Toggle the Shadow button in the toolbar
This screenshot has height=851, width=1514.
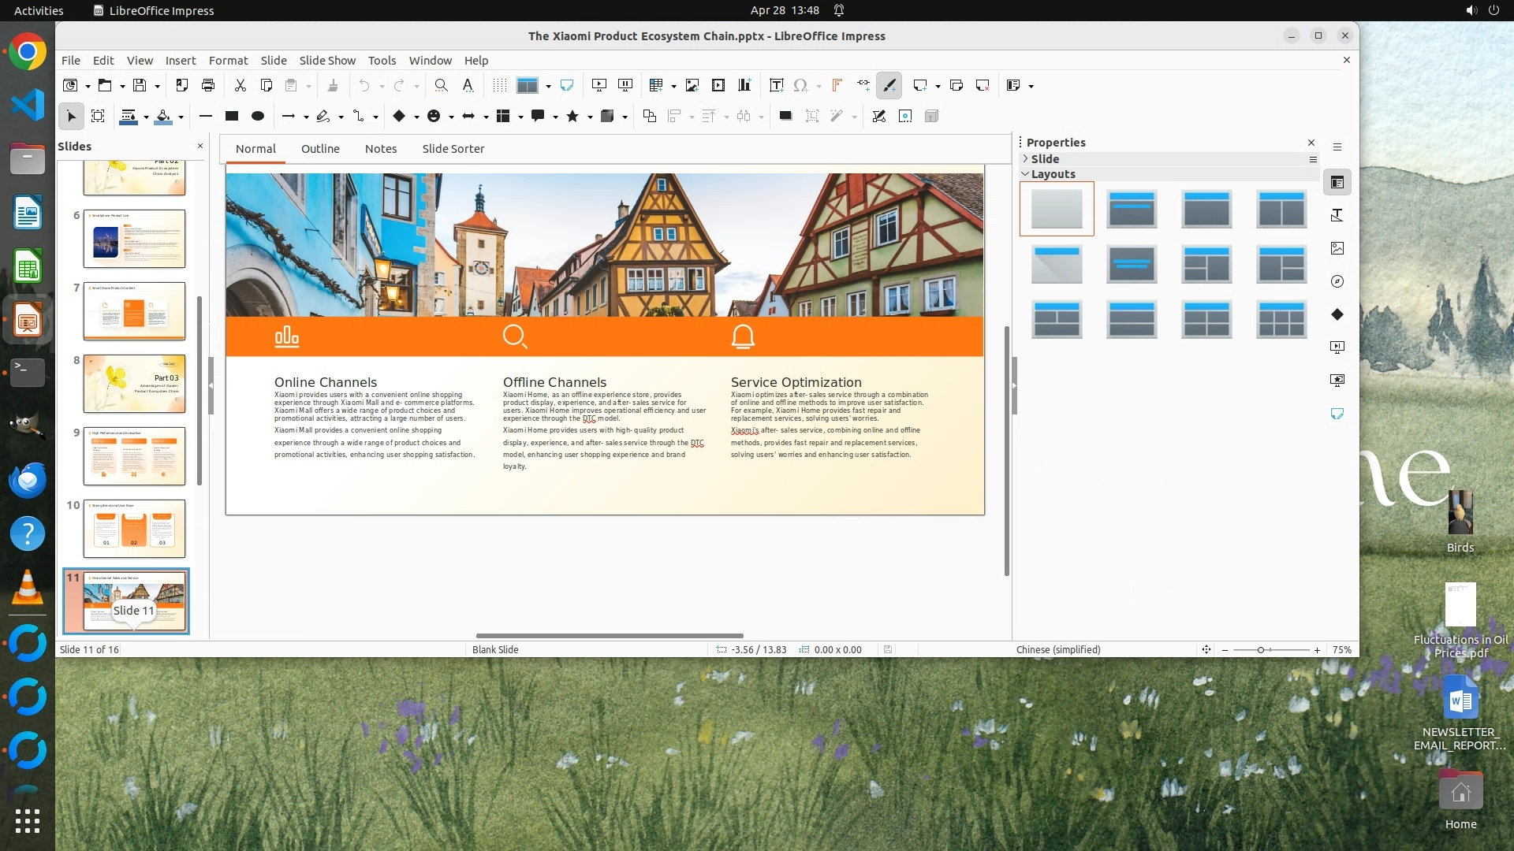point(785,116)
